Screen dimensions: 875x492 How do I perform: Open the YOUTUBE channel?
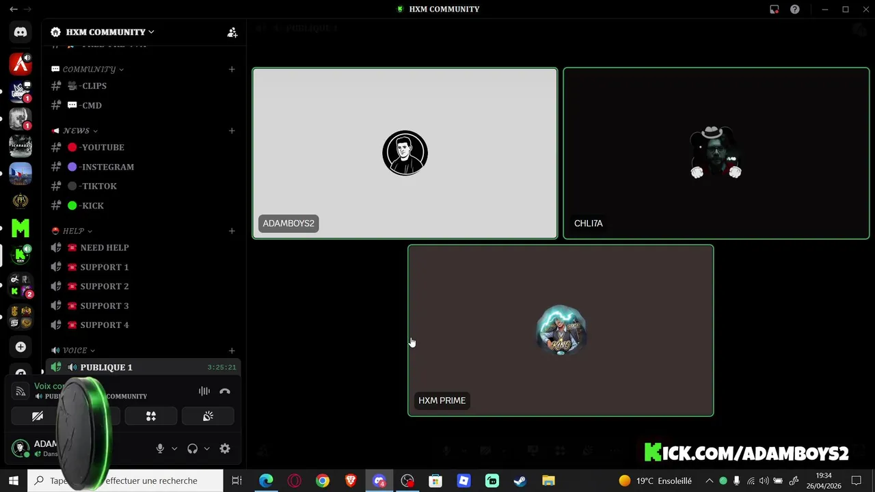click(144, 147)
